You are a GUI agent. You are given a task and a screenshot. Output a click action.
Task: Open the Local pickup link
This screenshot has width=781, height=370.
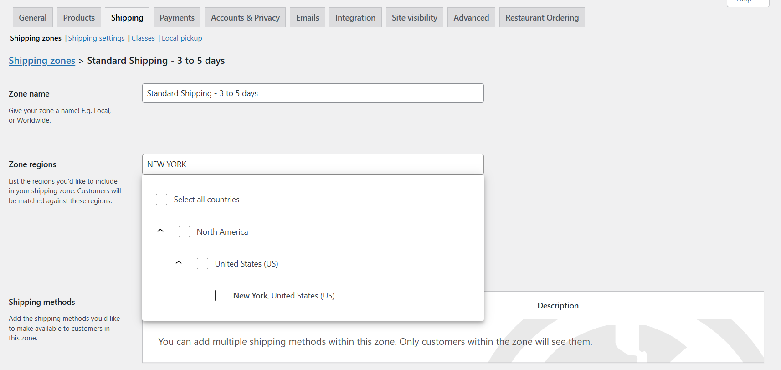coord(182,38)
